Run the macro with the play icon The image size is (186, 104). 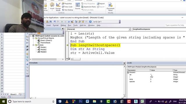coord(62,22)
